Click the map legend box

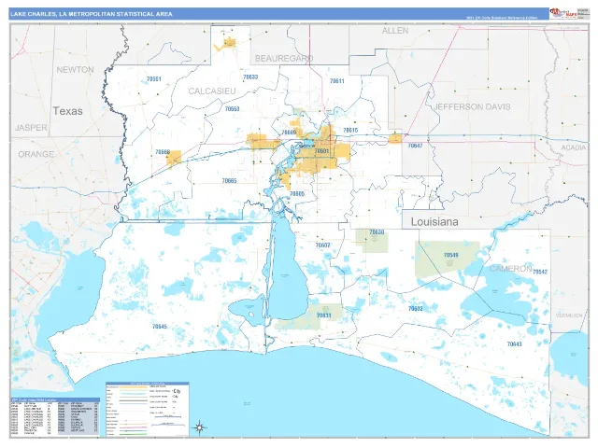[x=148, y=409]
